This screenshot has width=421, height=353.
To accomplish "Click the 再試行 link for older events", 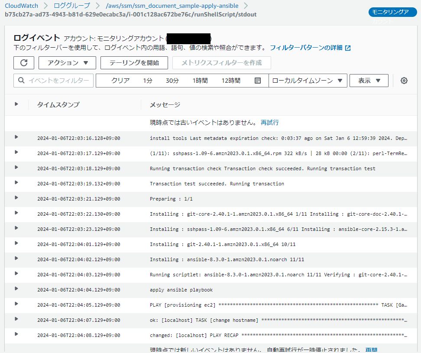I will pos(269,123).
